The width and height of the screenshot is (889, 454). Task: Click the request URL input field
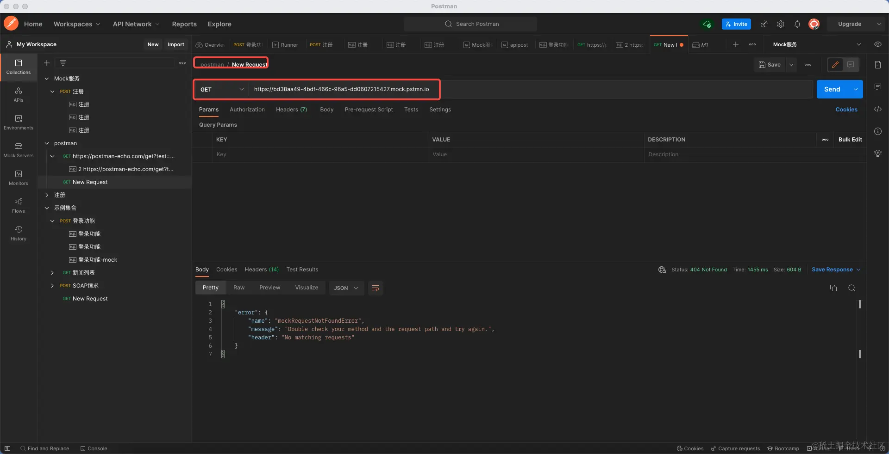531,89
